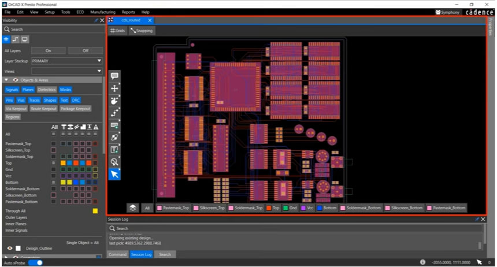
Task: Open the display view icon in Visibility panel
Action: click(x=24, y=39)
